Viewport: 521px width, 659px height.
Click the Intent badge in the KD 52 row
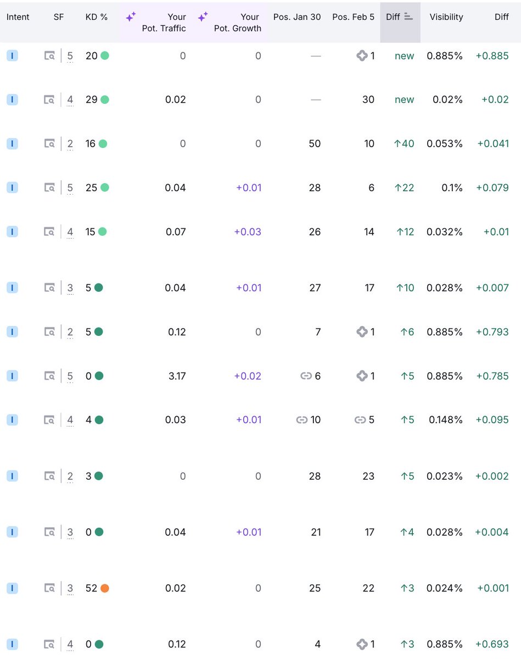coord(12,588)
